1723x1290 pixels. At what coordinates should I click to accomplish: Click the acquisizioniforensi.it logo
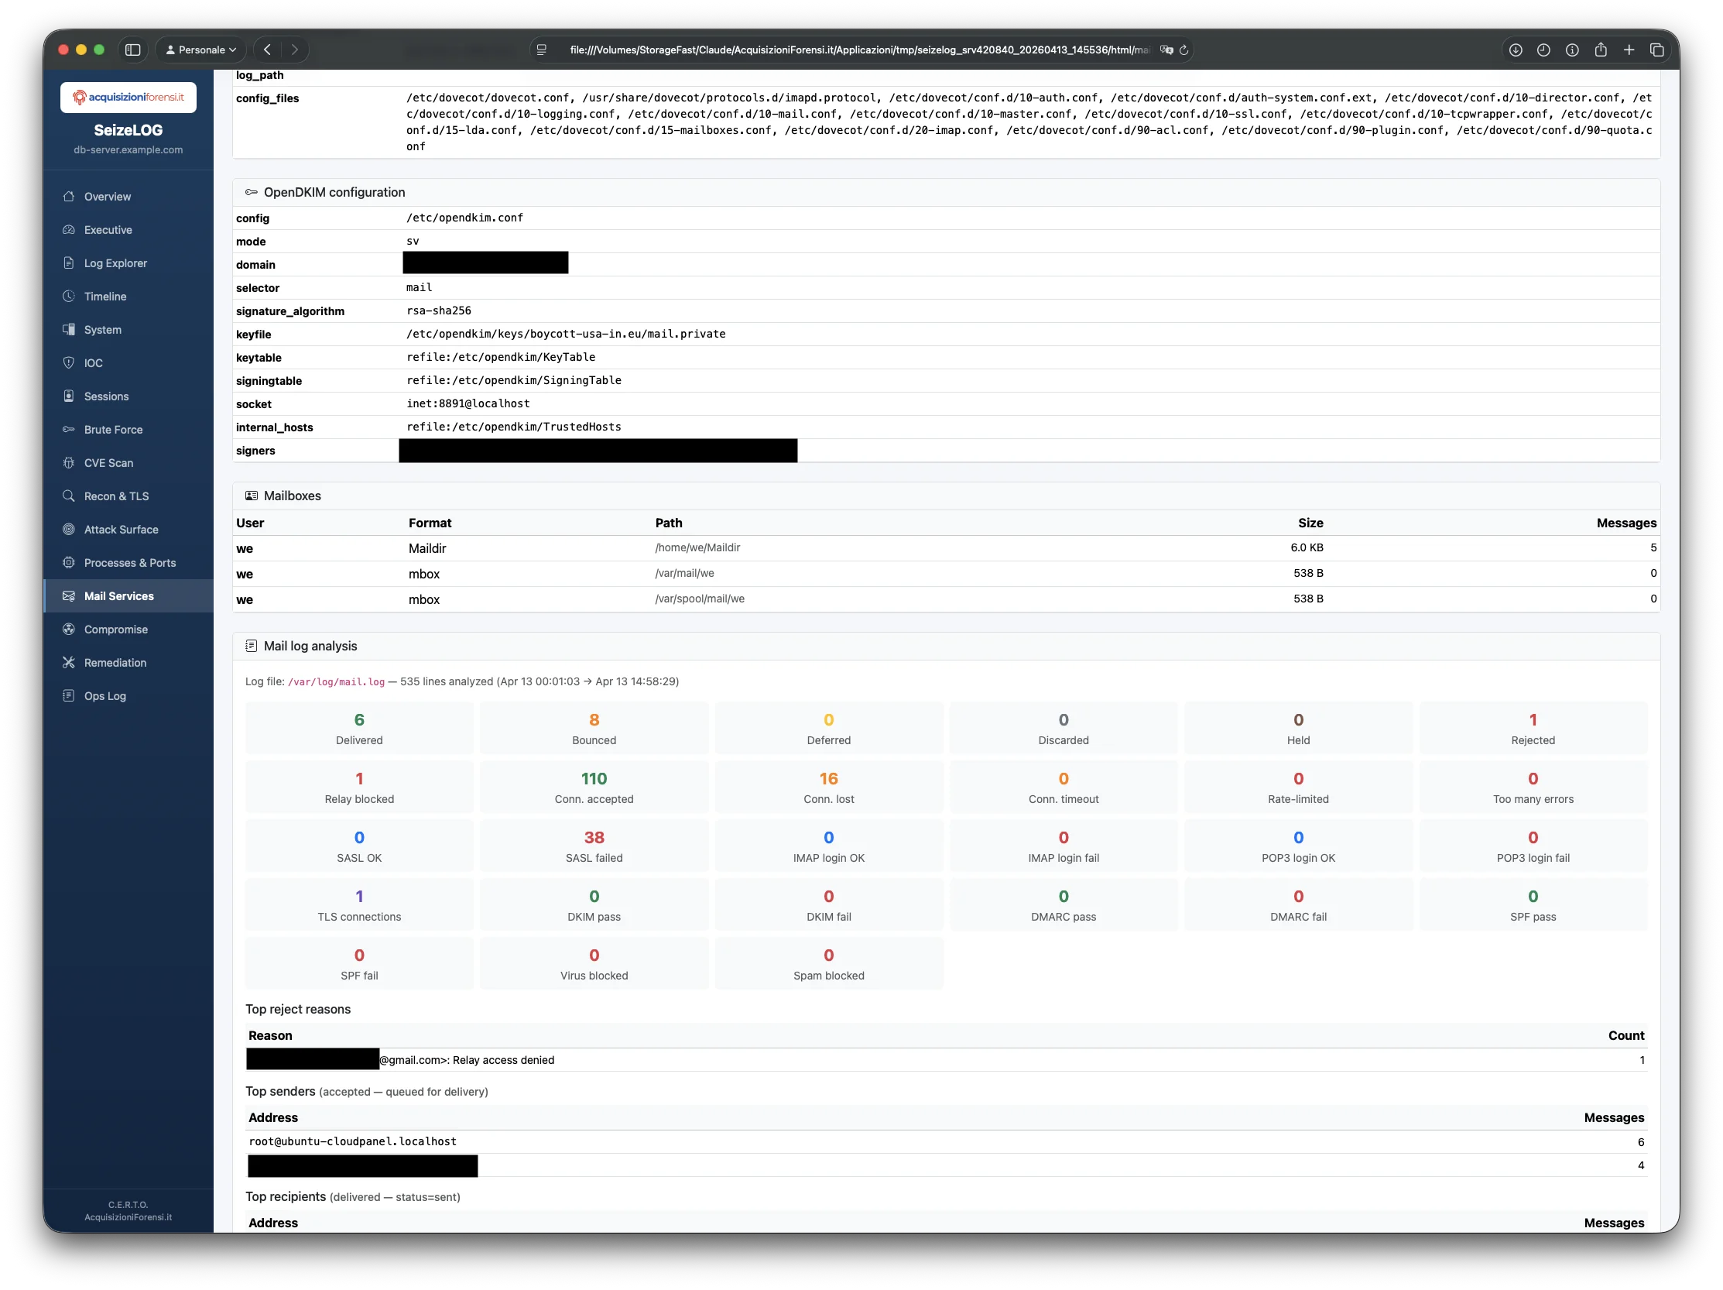pos(128,98)
